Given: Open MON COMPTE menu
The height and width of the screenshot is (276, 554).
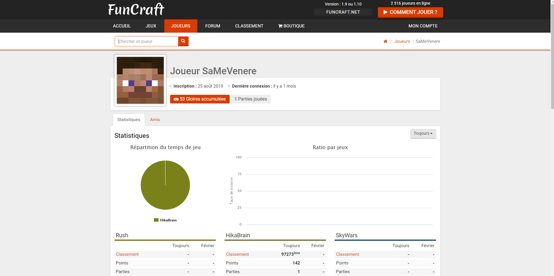Looking at the screenshot, I should point(423,26).
